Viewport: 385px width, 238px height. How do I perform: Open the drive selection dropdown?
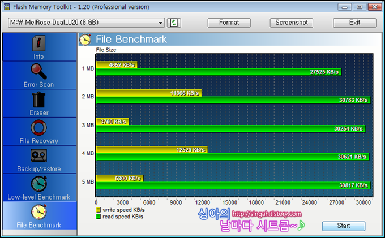pos(86,23)
